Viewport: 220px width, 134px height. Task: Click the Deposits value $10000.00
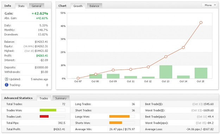(x=41, y=67)
